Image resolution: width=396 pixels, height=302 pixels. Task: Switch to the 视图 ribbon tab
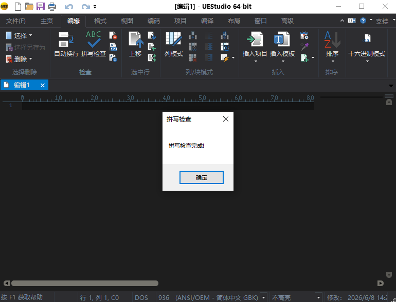127,21
